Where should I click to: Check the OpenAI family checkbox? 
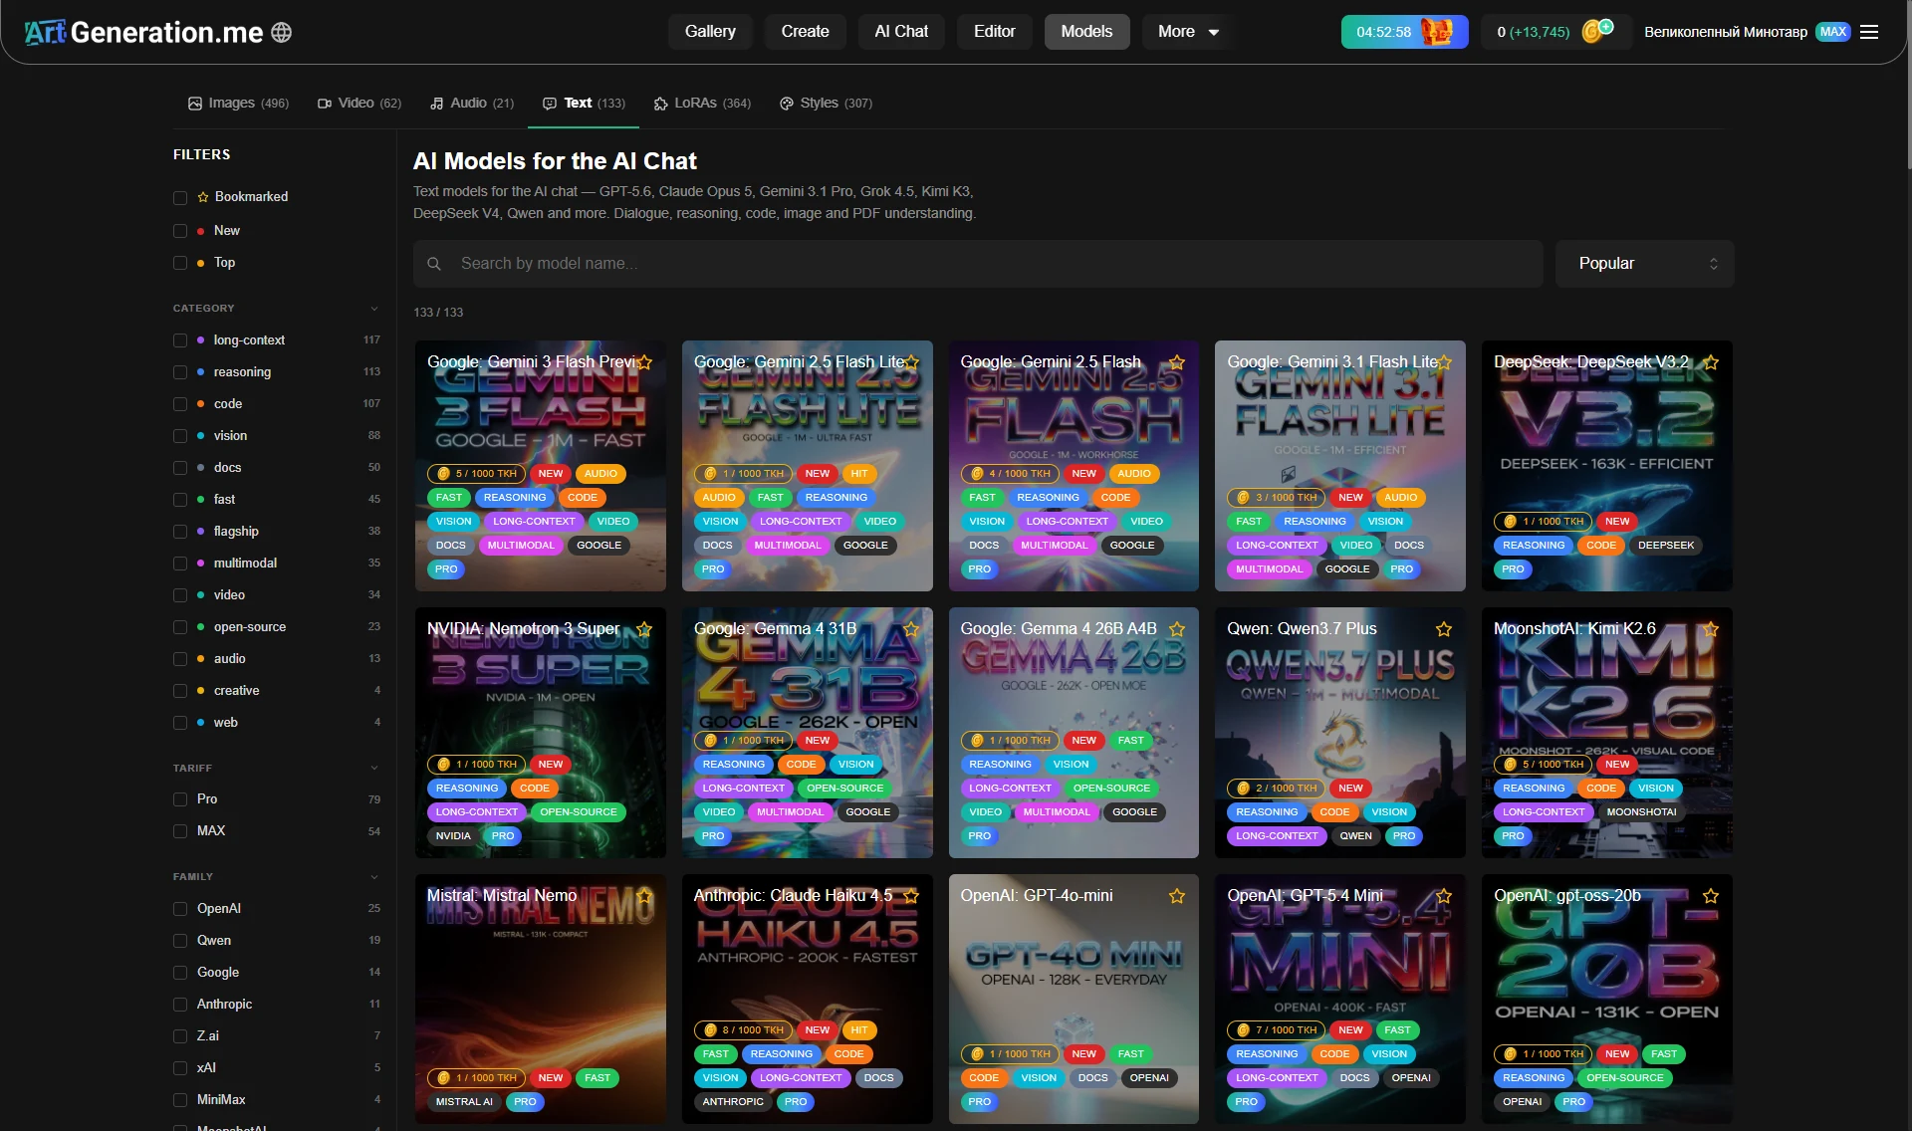[x=180, y=909]
